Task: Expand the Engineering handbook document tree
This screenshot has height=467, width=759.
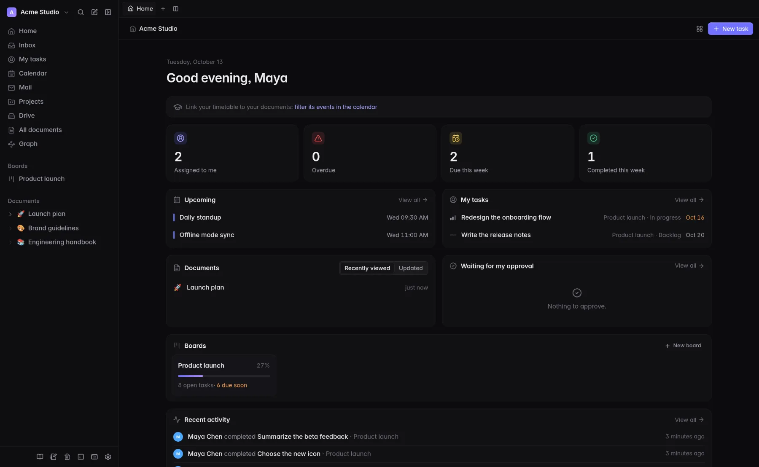Action: coord(11,242)
